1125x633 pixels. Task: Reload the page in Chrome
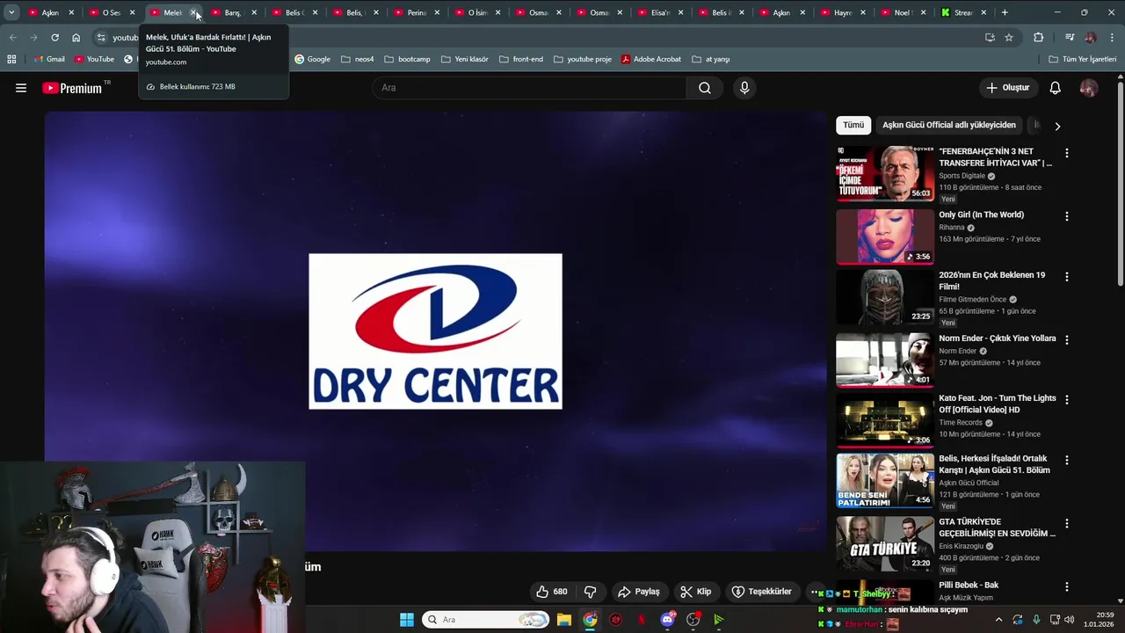tap(54, 38)
